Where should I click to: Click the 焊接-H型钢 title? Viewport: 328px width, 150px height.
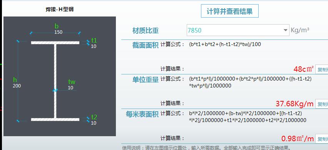60,9
